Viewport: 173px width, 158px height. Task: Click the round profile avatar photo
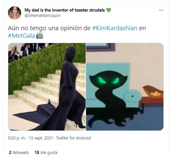(15, 13)
